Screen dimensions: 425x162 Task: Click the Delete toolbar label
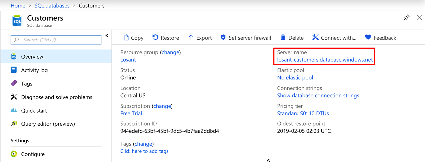296,38
